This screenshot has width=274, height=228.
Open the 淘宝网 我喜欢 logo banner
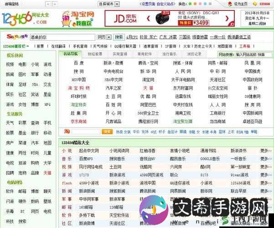78,19
